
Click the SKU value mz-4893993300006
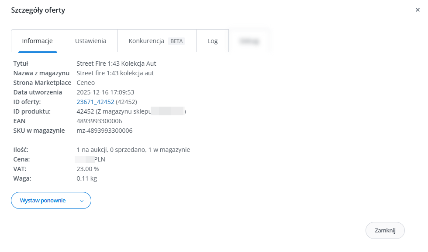pos(104,131)
